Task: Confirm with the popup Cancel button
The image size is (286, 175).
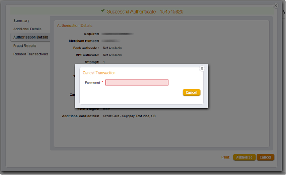Action: coord(192,92)
